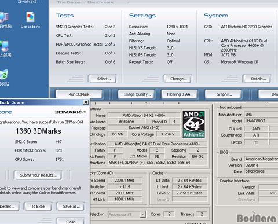The width and height of the screenshot is (278, 224).
Task: Open the Recycle Bin desktop icon
Action: [x=4, y=78]
